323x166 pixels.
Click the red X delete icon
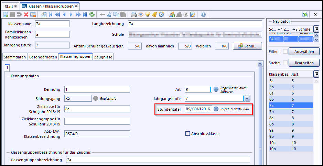tap(26, 14)
